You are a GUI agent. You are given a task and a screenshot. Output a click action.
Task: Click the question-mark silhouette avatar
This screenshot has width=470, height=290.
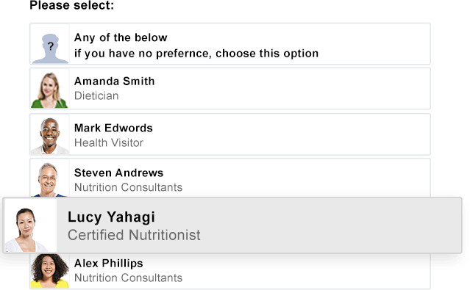click(50, 48)
